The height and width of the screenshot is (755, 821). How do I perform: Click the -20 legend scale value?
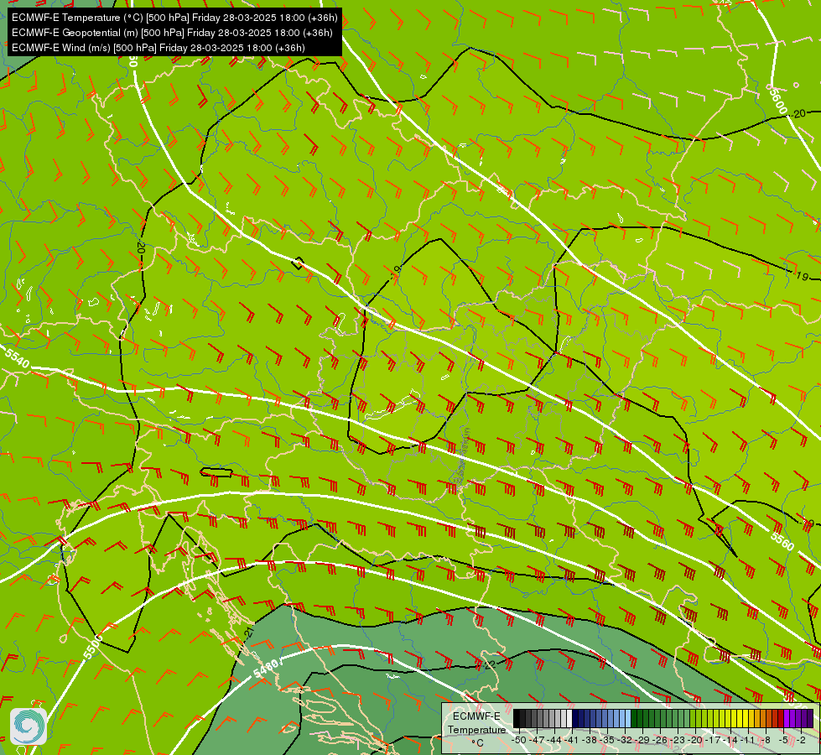coord(695,740)
